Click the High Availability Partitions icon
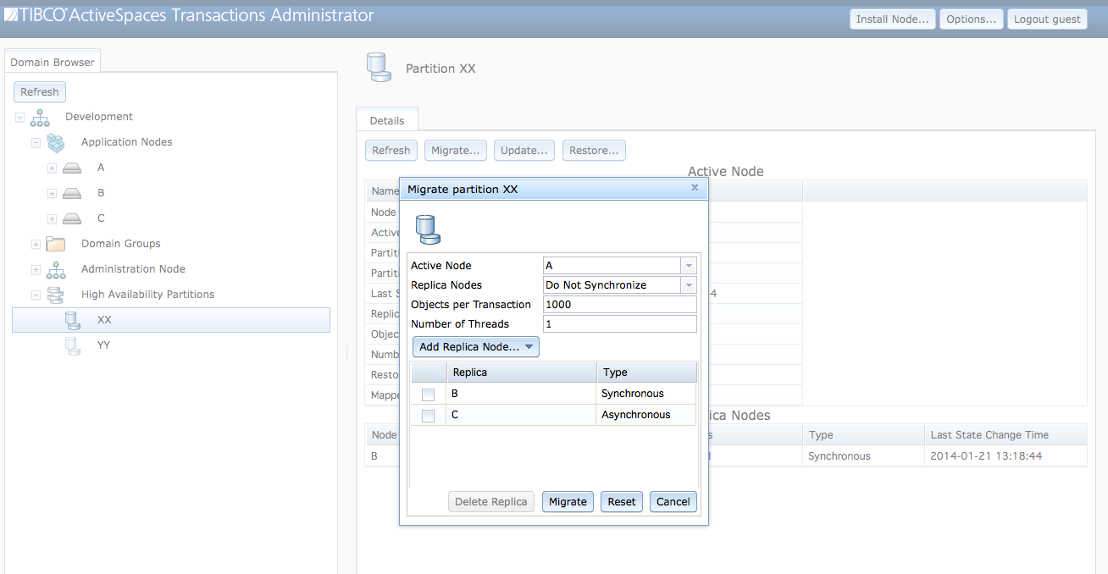Screen dimensions: 1108x574 pos(55,294)
